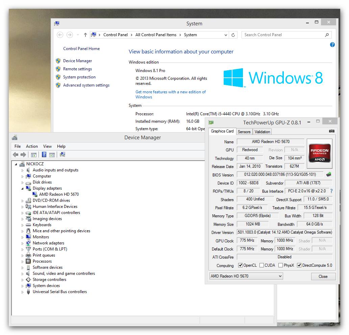The height and width of the screenshot is (335, 349).
Task: Open the AMD Radeon HD 5670 GPU dropdown
Action: (x=246, y=276)
